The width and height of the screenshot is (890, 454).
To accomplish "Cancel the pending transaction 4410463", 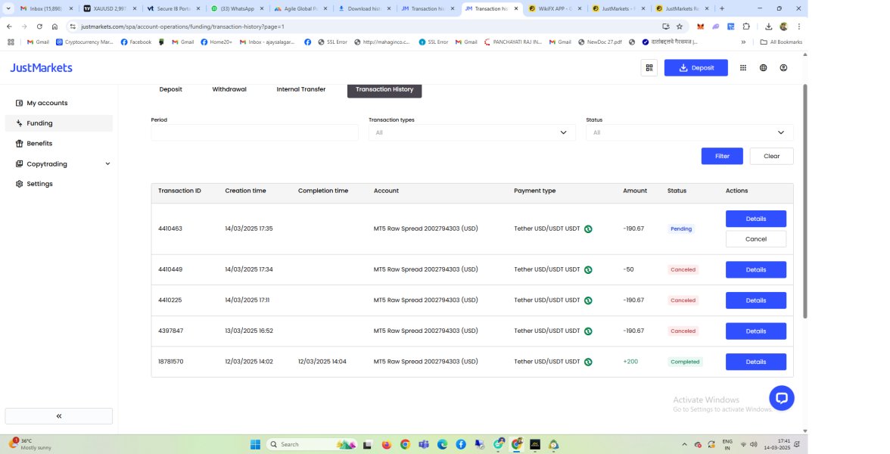I will pyautogui.click(x=755, y=239).
